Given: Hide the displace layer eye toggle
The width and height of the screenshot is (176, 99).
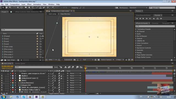Looking at the screenshot, I should pyautogui.click(x=2, y=76).
